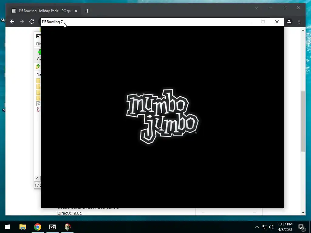311x233 pixels.
Task: Open the network status tray icon
Action: (265, 227)
